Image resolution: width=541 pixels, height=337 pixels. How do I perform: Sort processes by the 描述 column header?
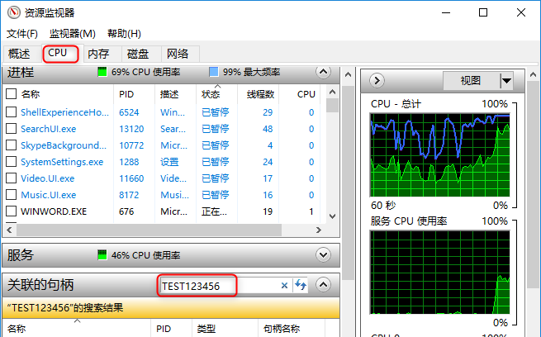pos(175,94)
